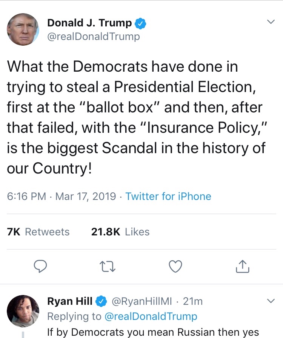Click the verified badge next to Ryan Hill
The width and height of the screenshot is (283, 338).
click(x=101, y=301)
